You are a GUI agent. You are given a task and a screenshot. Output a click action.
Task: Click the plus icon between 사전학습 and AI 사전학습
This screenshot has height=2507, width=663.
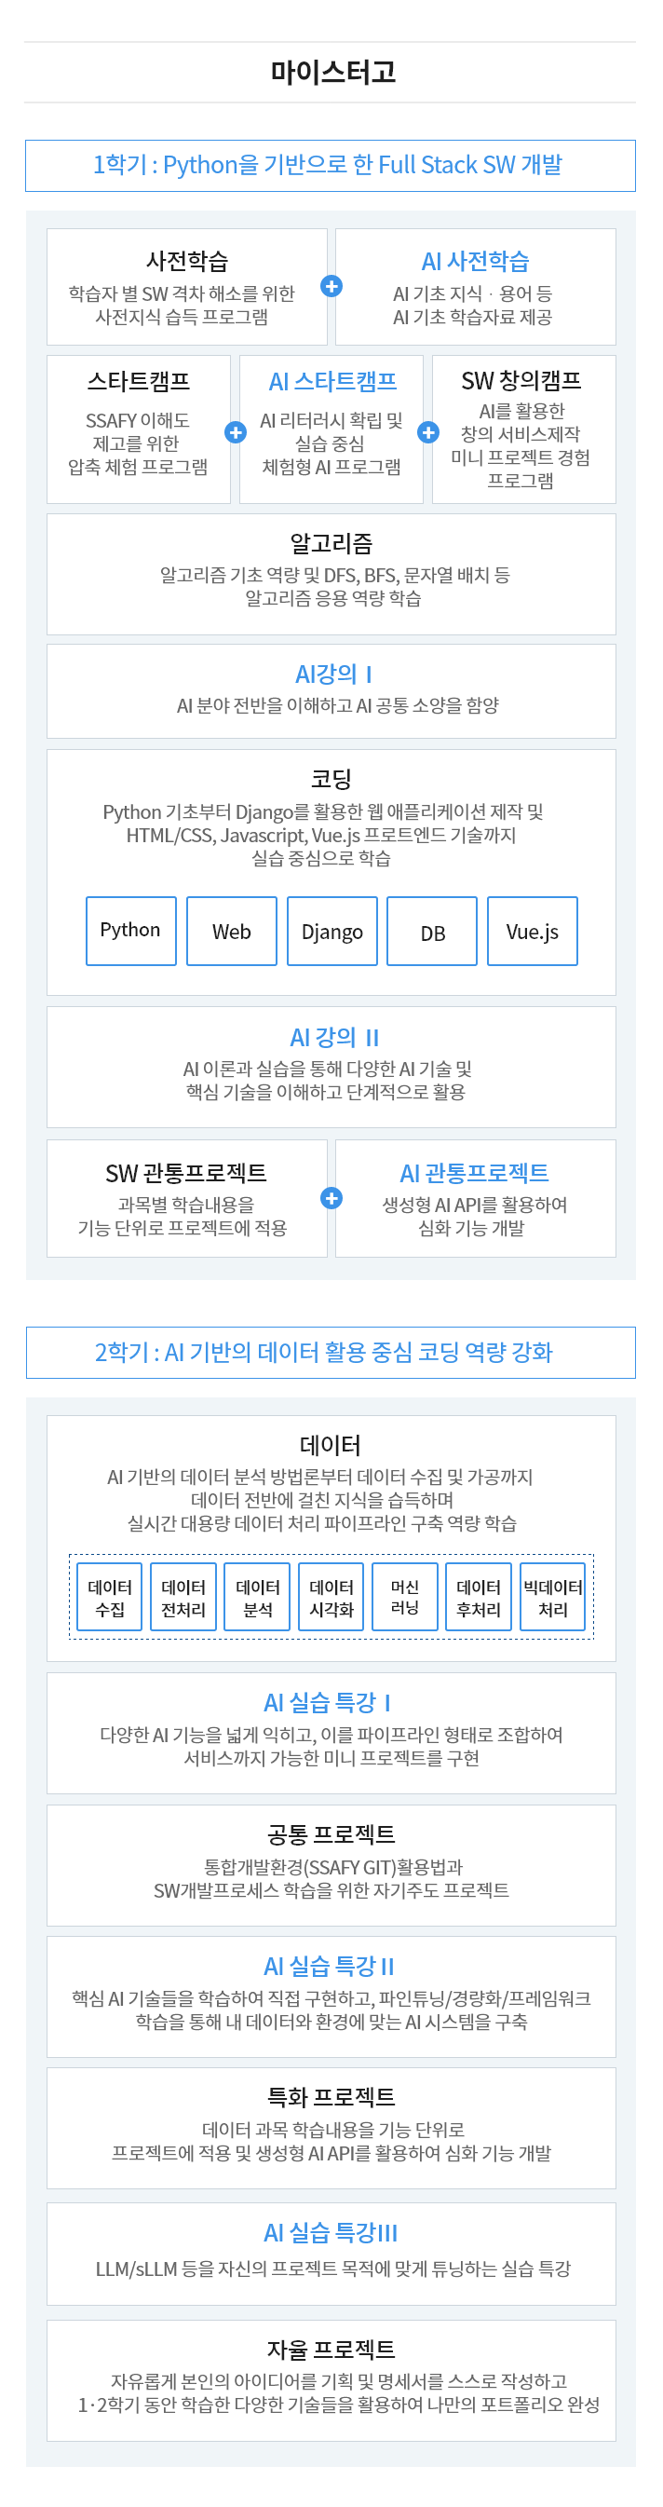pyautogui.click(x=331, y=286)
